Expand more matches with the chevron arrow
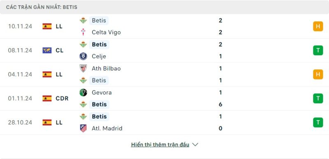 point(195,145)
